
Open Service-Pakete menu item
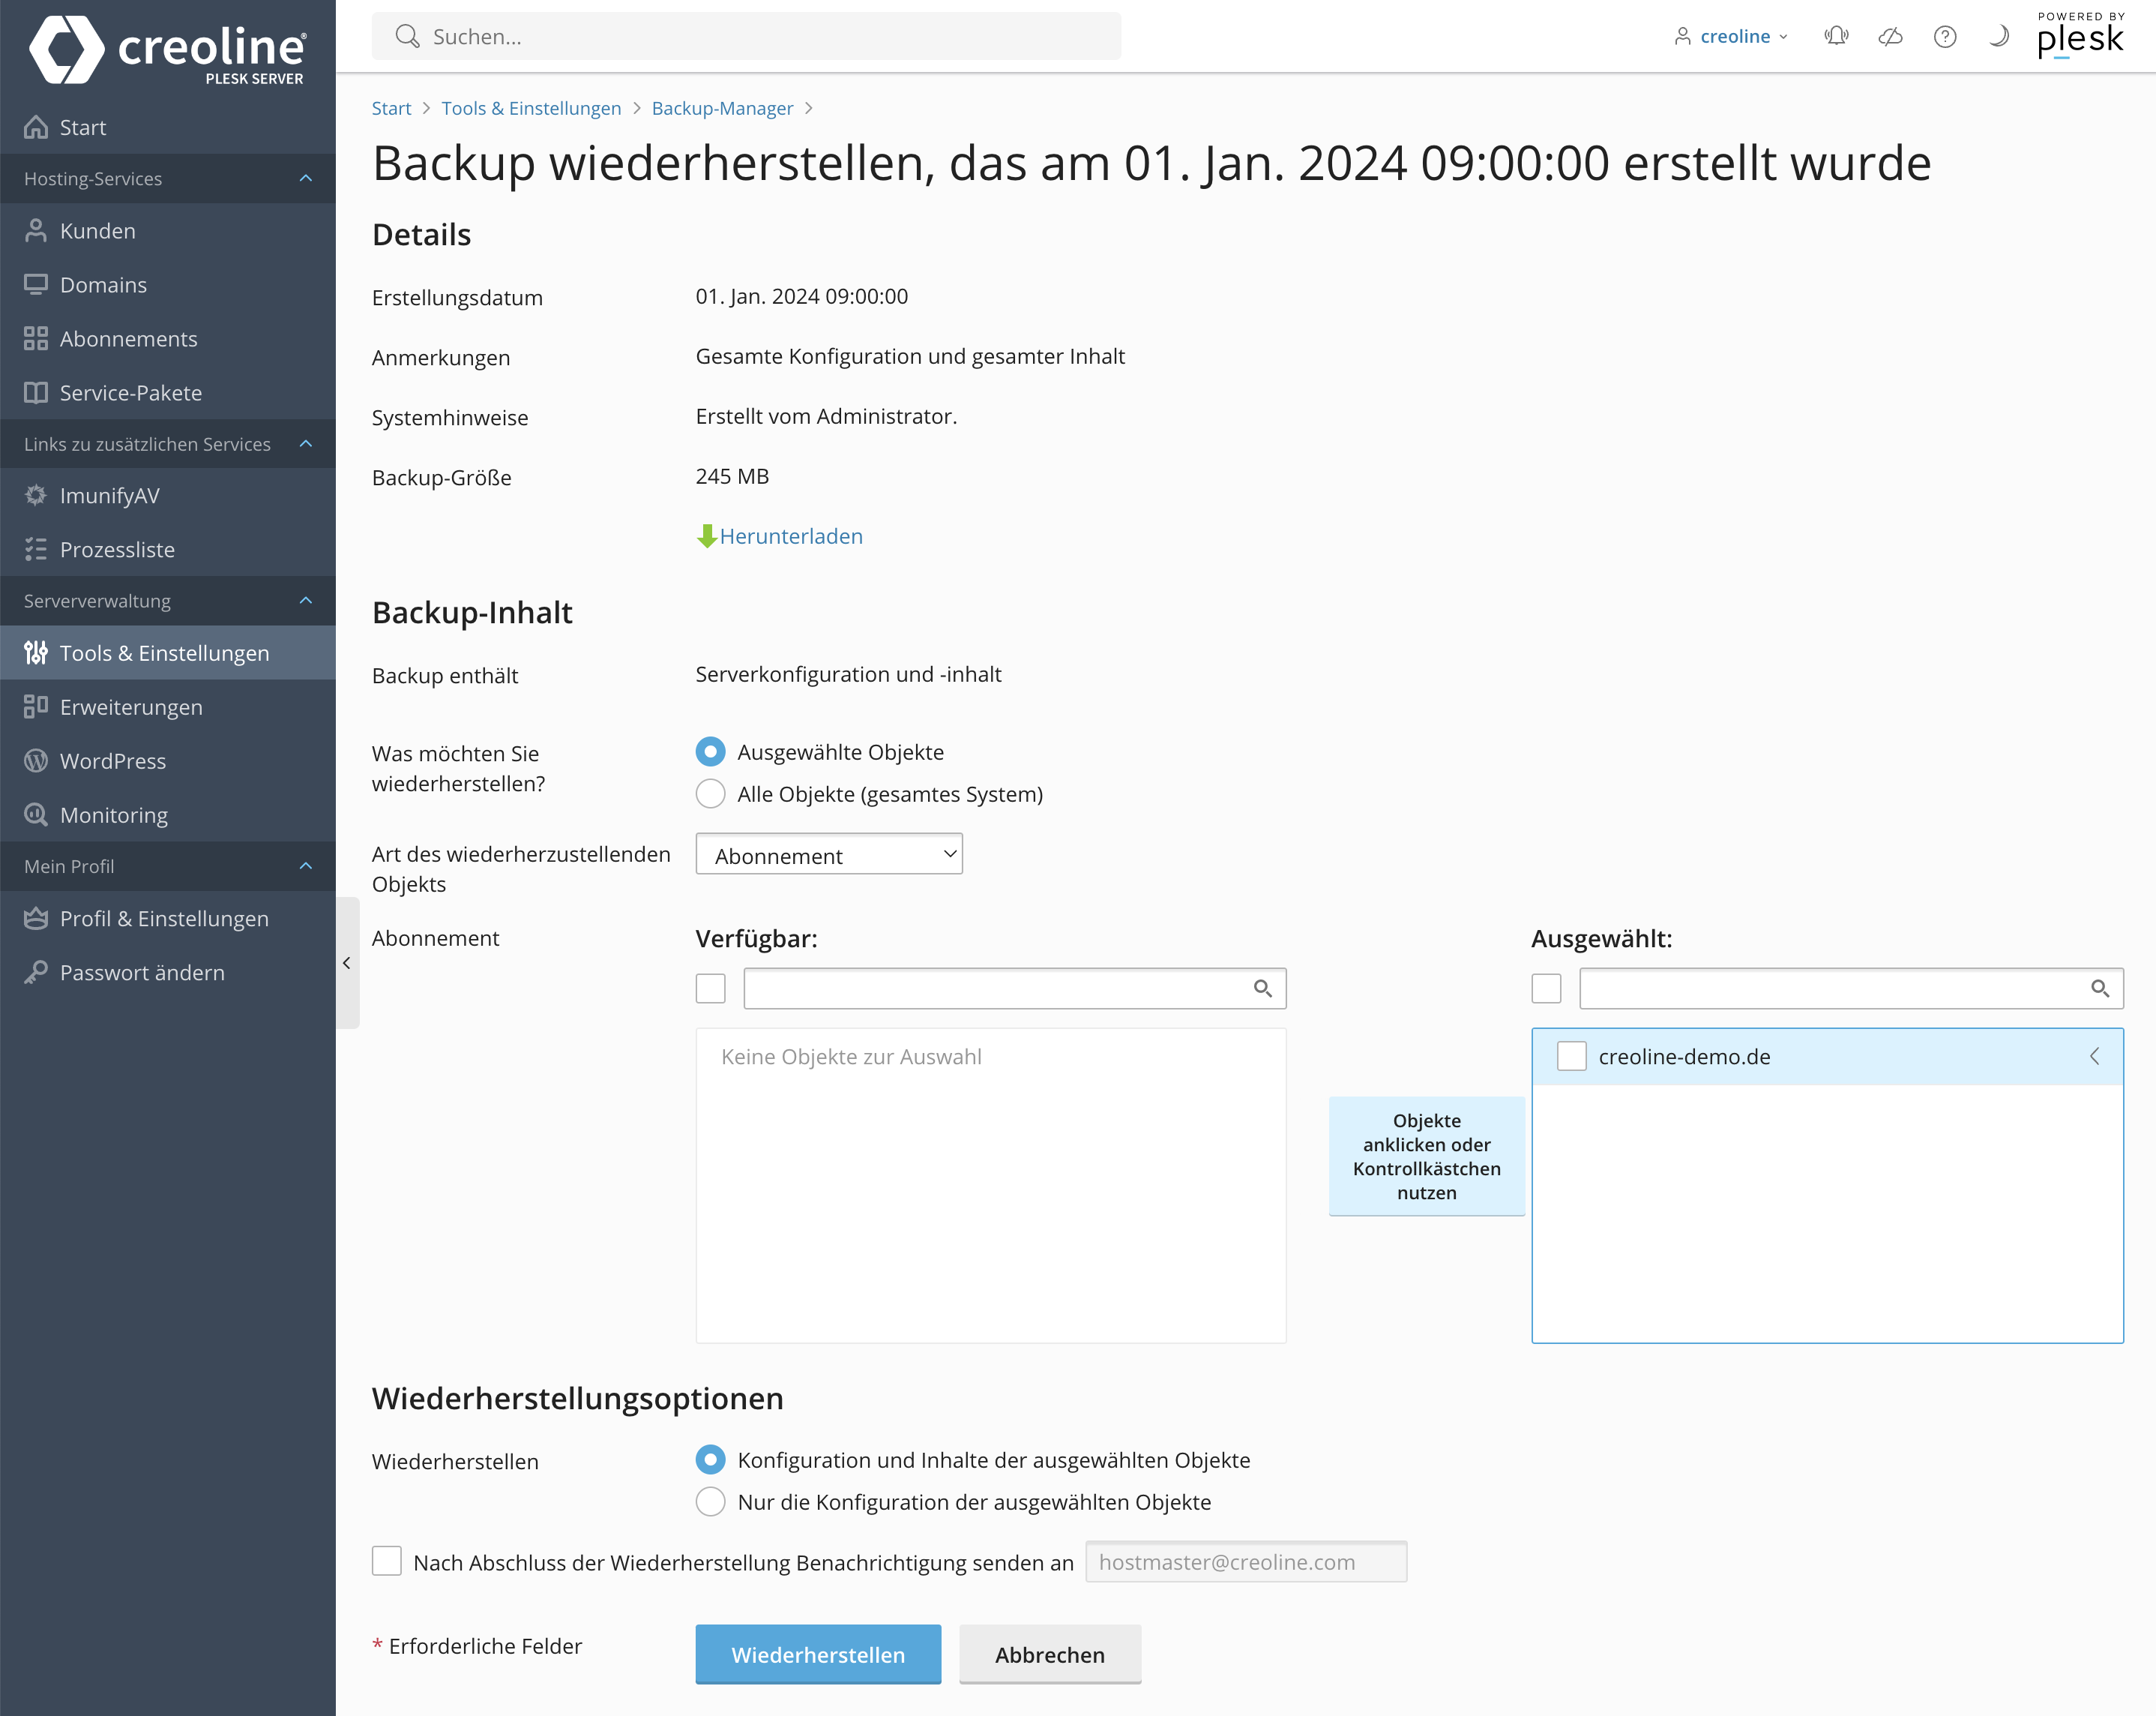168,393
